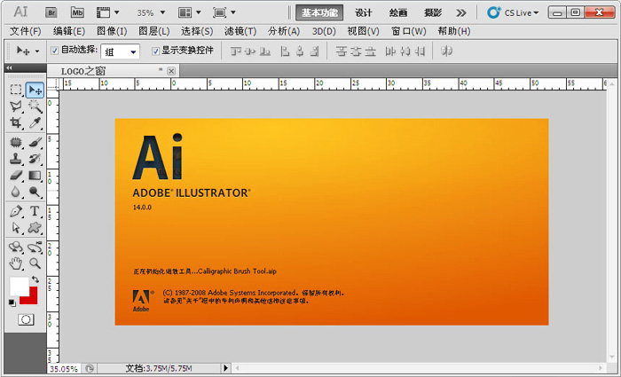Viewport: 621px width, 377px height.
Task: Select the Spot Healing Brush tool
Action: click(16, 142)
